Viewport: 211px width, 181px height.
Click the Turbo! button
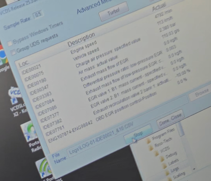114,11
